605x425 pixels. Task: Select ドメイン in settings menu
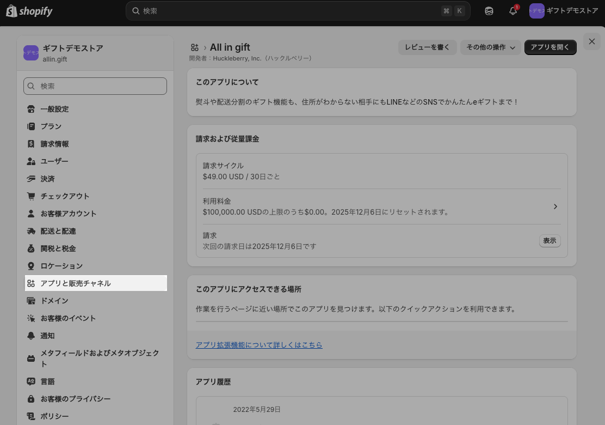(x=54, y=301)
